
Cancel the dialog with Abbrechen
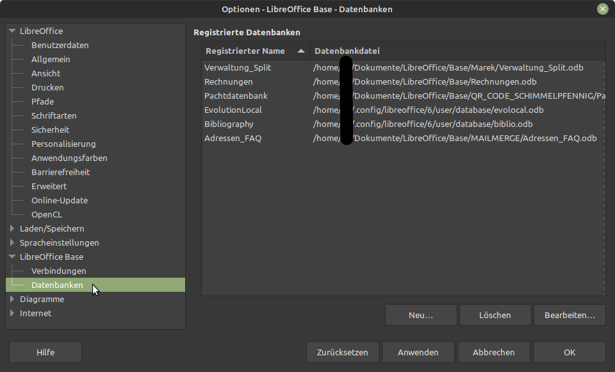[x=493, y=352]
